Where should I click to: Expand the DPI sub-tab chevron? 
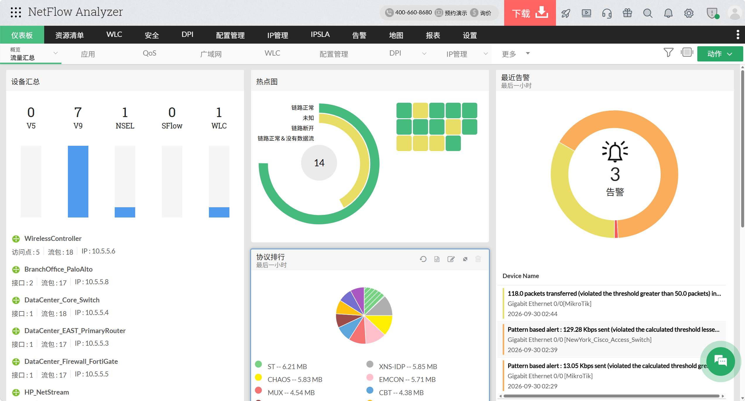[424, 54]
